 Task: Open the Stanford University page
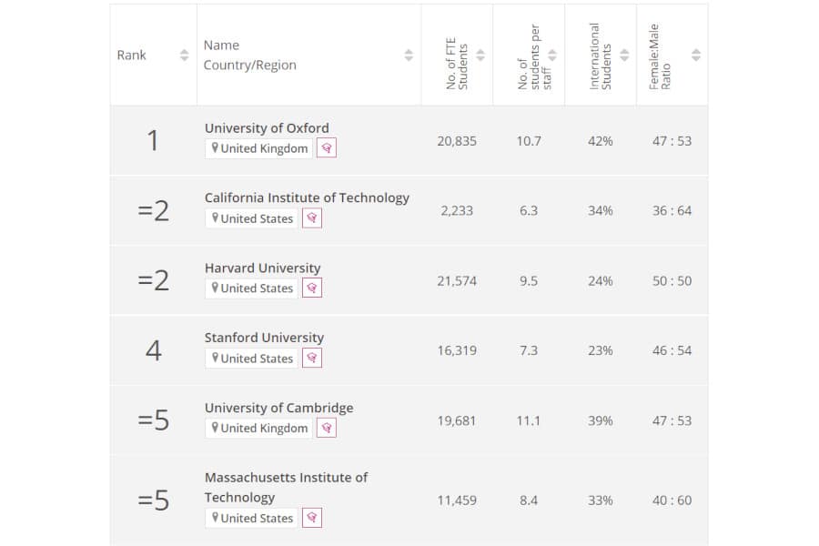tap(264, 338)
